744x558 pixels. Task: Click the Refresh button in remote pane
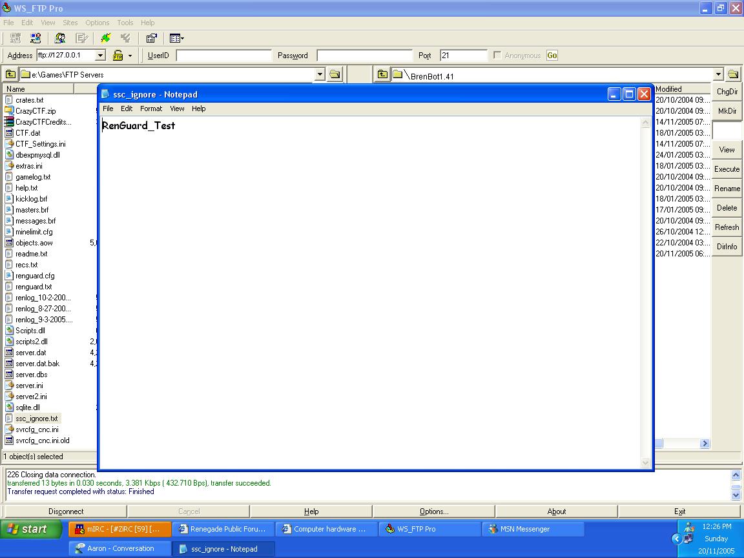pyautogui.click(x=727, y=227)
